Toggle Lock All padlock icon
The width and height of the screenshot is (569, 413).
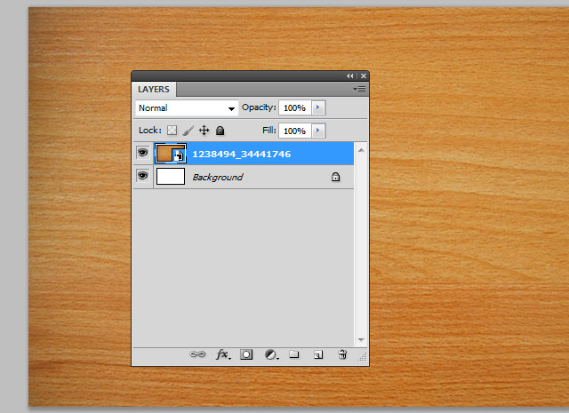pyautogui.click(x=220, y=131)
